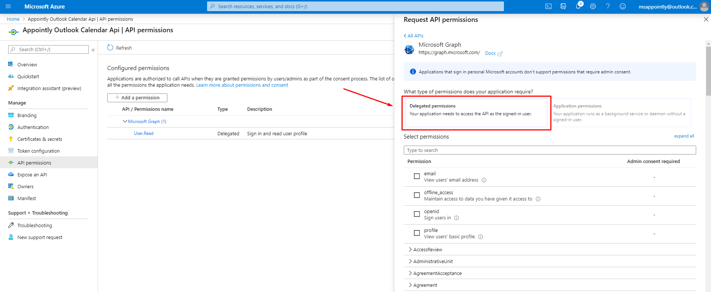711x292 pixels.
Task: Open portal settings gear
Action: (x=593, y=6)
